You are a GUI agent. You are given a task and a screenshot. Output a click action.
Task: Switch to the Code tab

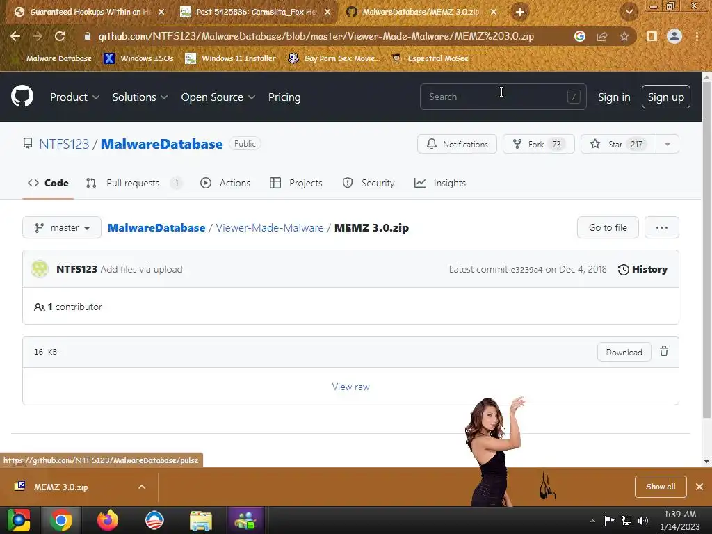coord(48,183)
